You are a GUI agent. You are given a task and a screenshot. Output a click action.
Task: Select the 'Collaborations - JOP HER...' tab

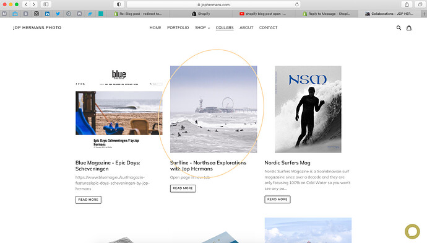coord(389,14)
